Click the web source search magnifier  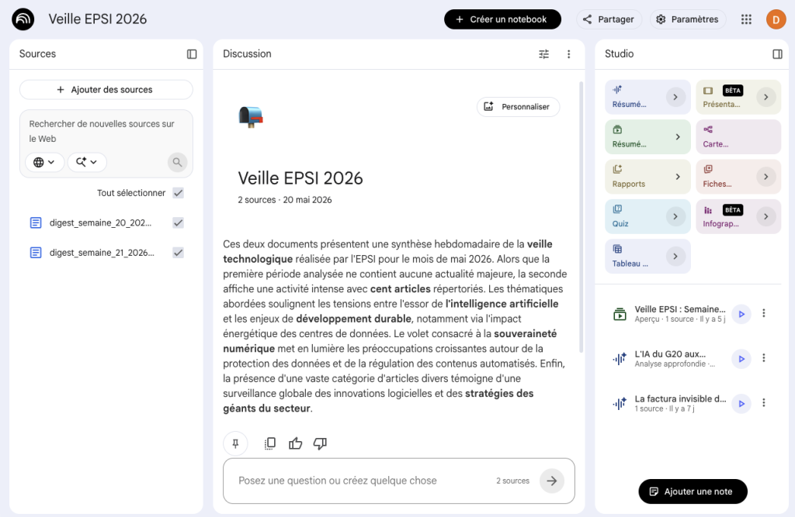coord(177,162)
